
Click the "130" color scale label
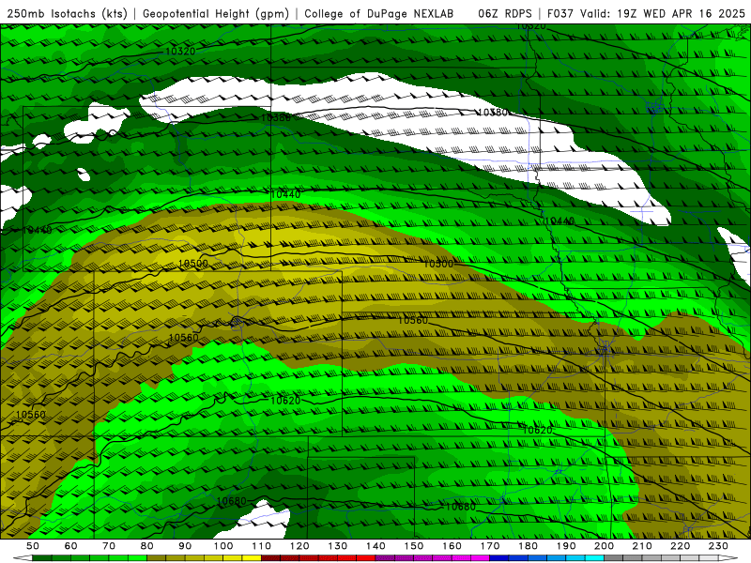338,546
